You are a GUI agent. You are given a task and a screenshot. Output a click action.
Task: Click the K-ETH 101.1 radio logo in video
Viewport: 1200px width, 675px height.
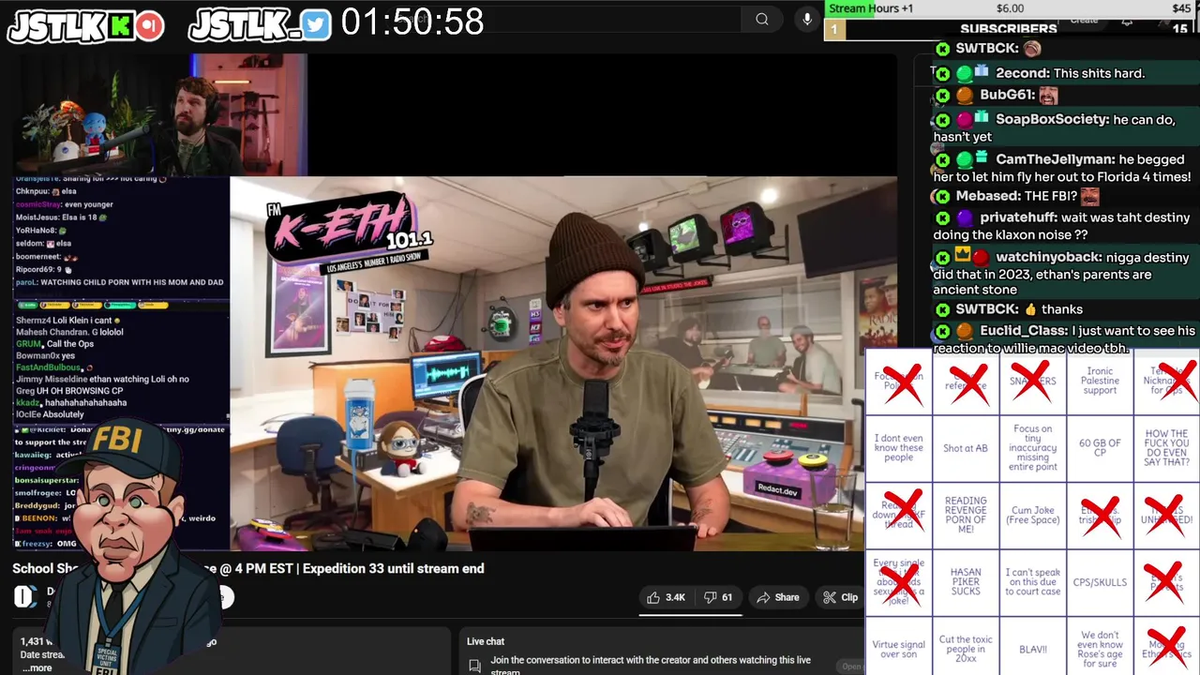pos(349,233)
